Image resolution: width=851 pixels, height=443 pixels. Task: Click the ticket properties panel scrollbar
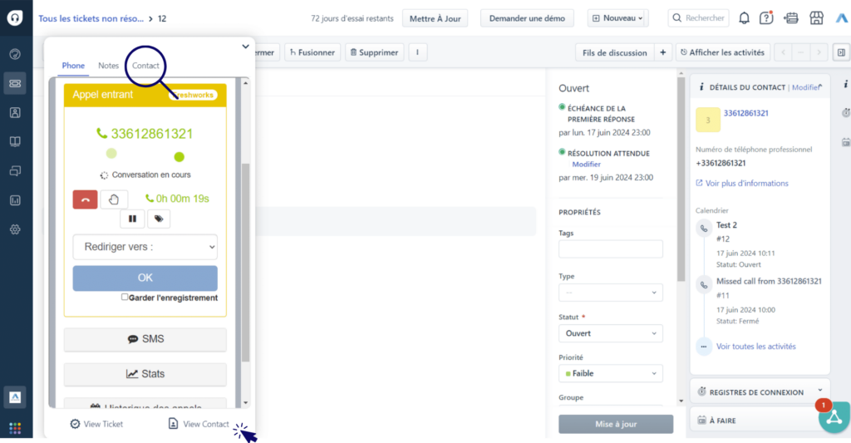pos(681,180)
